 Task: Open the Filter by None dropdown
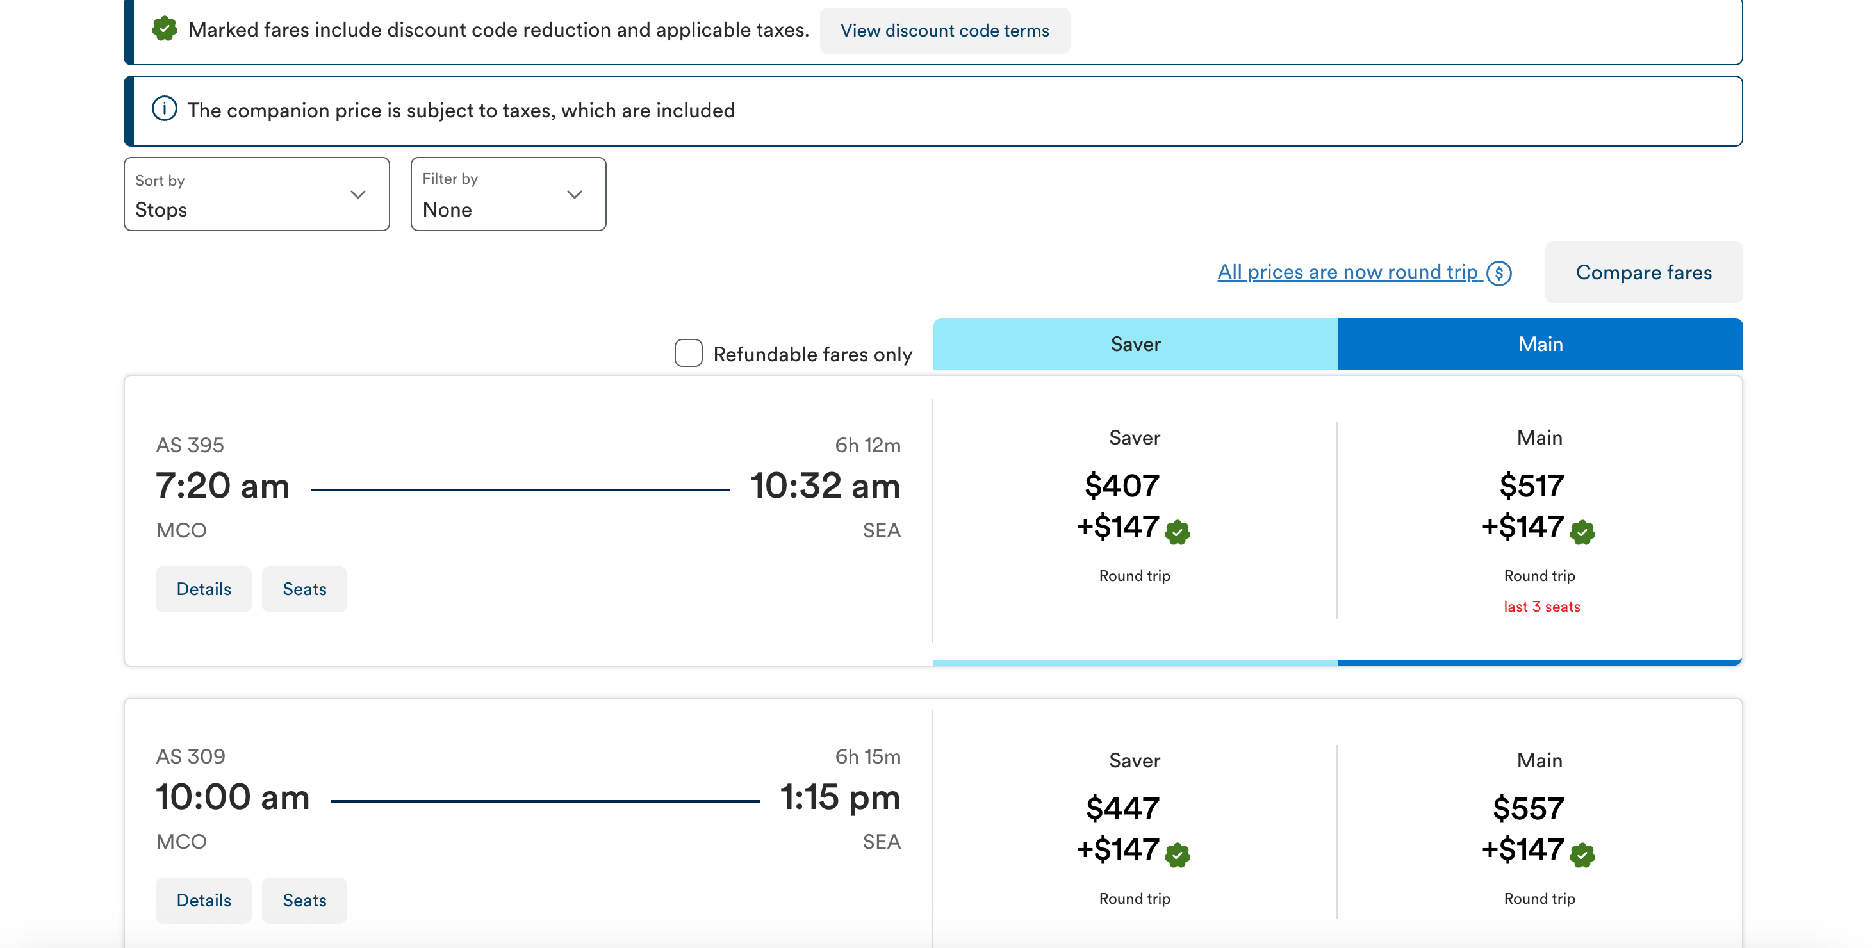[507, 194]
